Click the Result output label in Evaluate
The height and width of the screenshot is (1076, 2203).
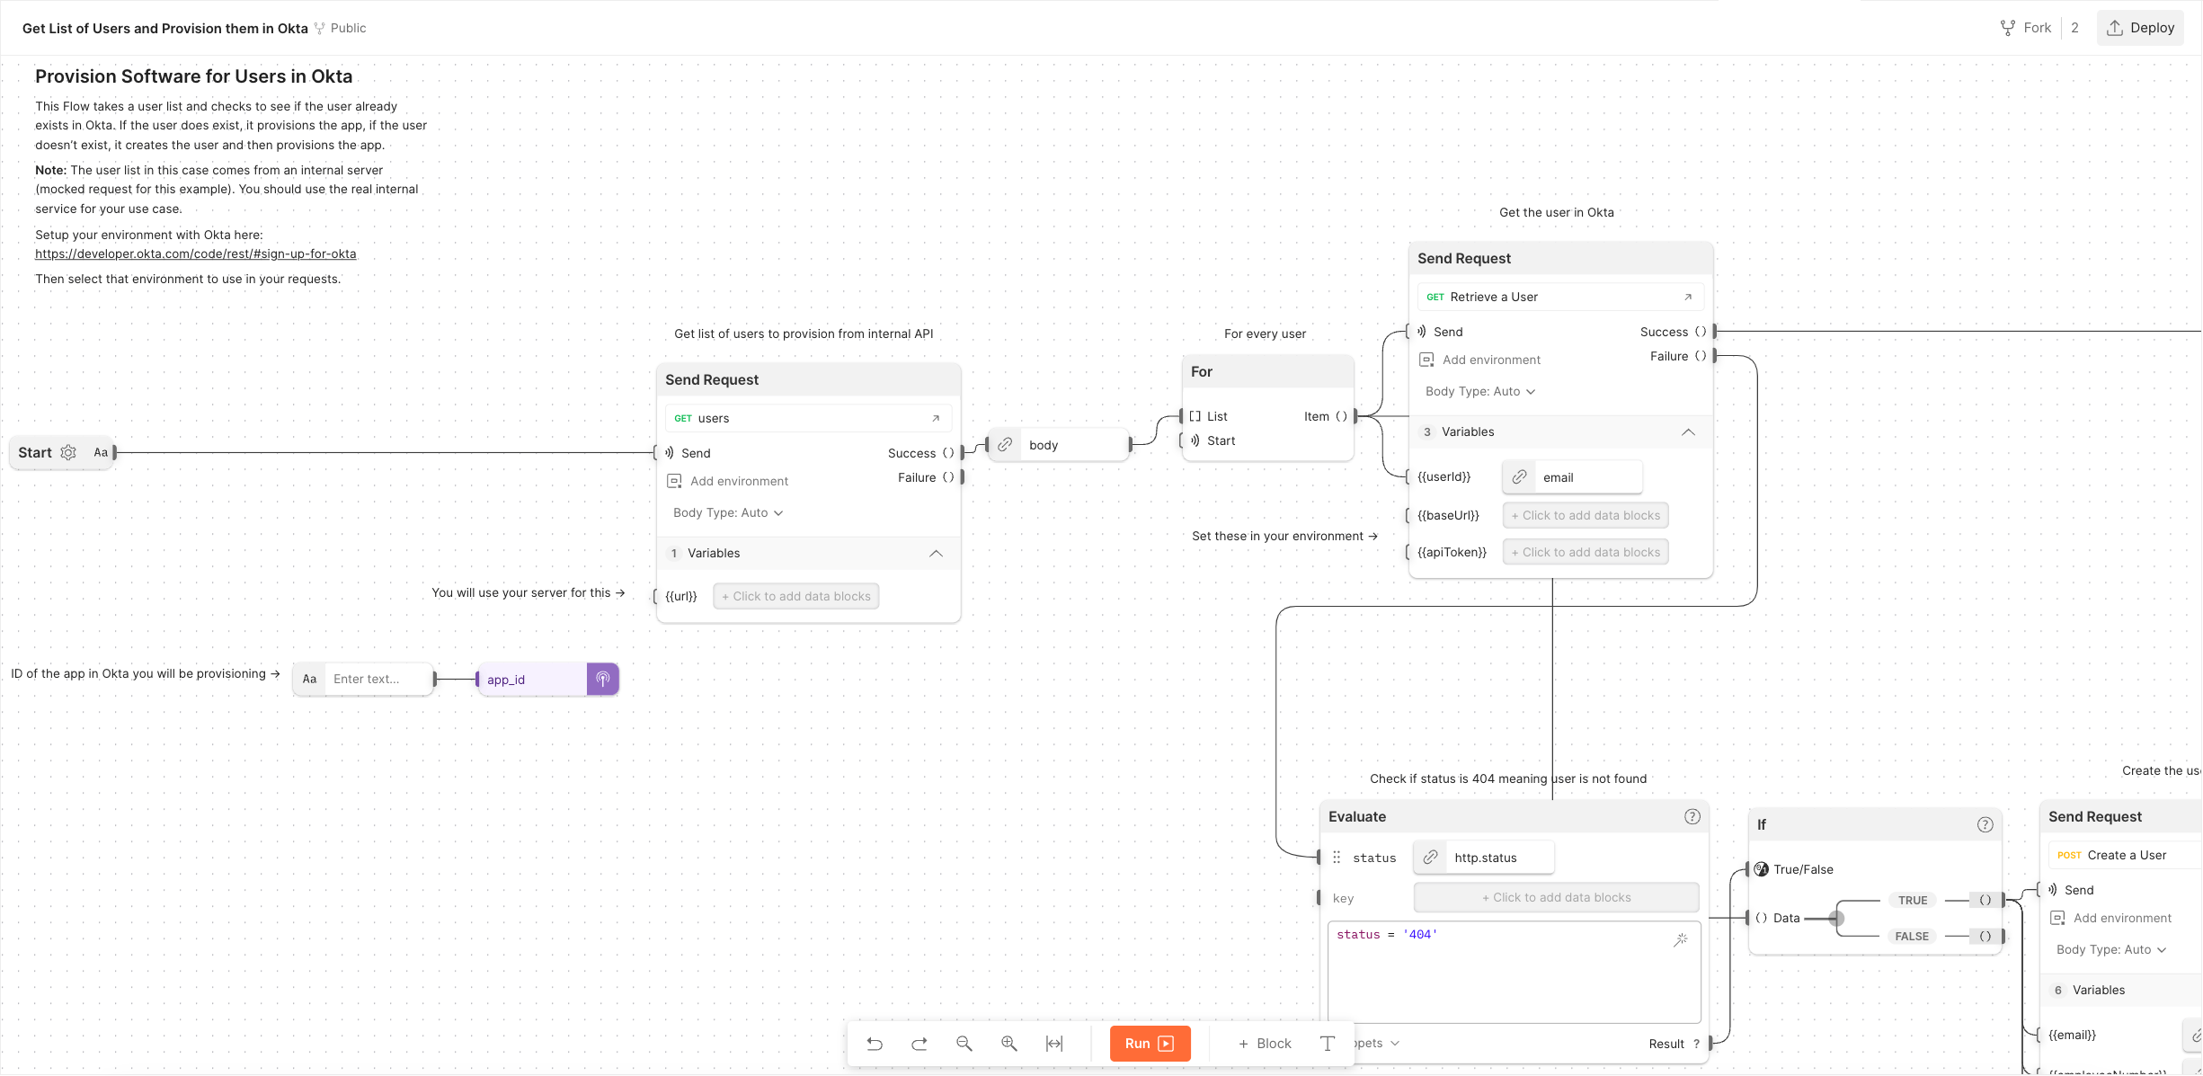[1666, 1044]
